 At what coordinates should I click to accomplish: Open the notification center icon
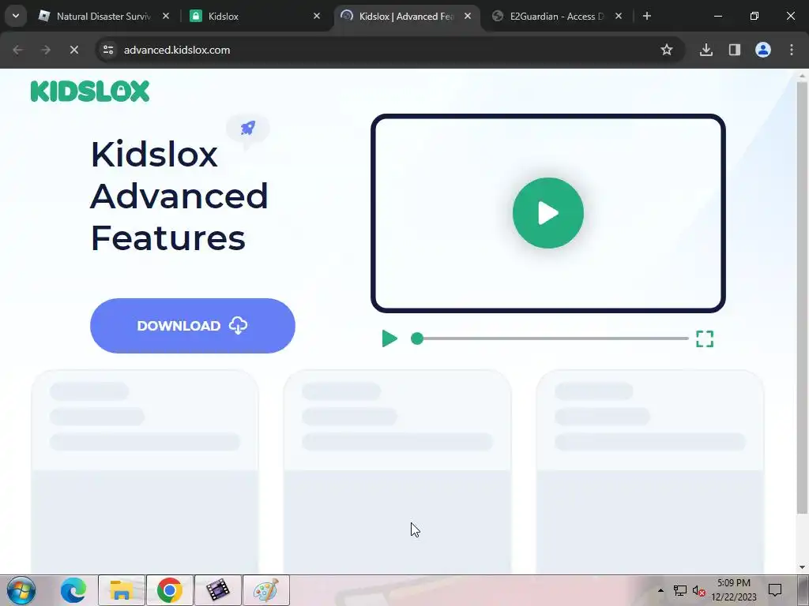pos(775,590)
